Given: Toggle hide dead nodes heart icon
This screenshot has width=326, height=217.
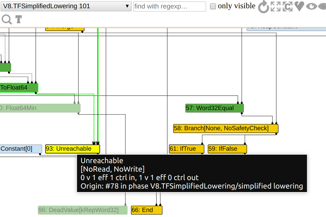Looking at the screenshot, I should (x=299, y=6).
